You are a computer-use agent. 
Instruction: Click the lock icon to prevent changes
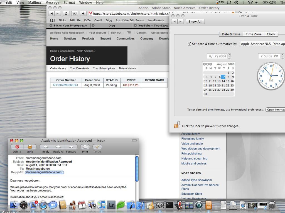click(x=177, y=125)
